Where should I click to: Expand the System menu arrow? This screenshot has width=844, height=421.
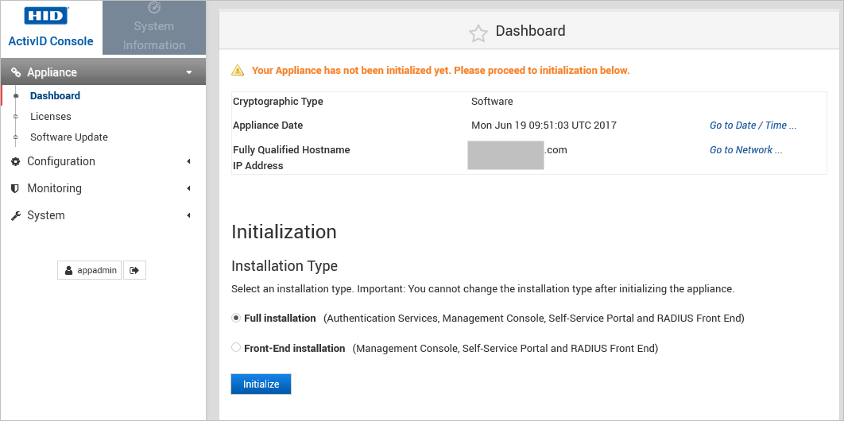click(189, 215)
